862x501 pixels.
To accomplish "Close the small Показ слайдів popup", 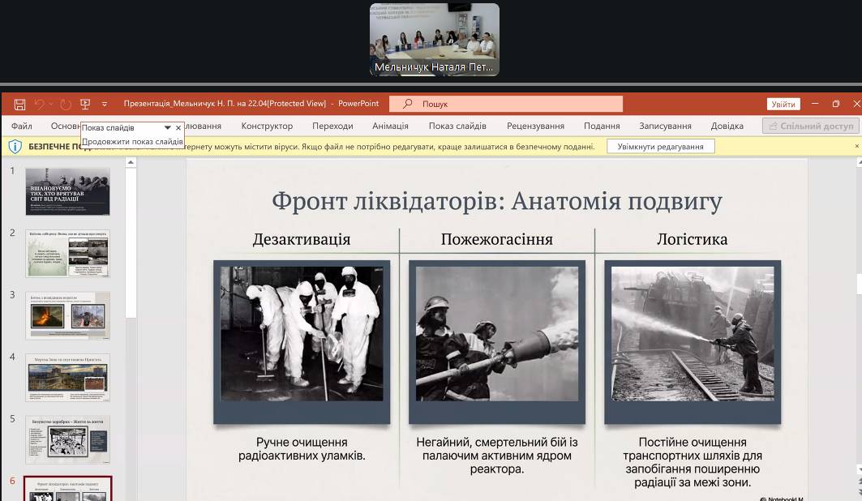I will click(x=178, y=127).
